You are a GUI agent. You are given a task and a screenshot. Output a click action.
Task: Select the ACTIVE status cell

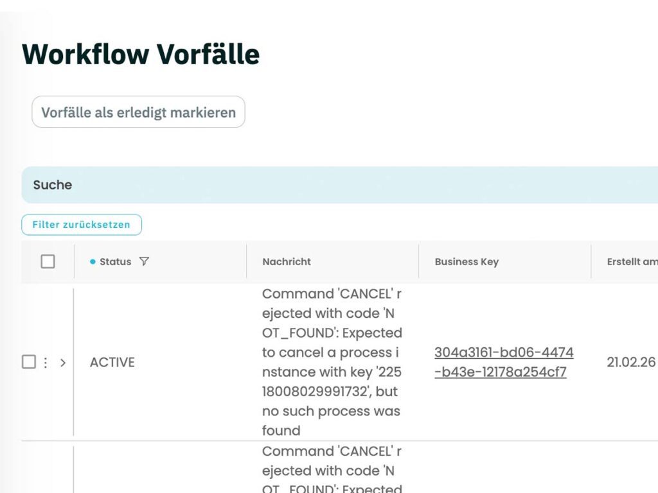click(x=112, y=362)
